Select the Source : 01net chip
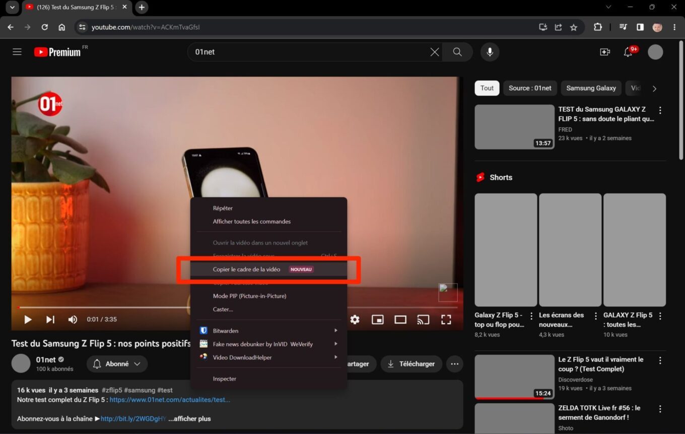 [x=530, y=88]
